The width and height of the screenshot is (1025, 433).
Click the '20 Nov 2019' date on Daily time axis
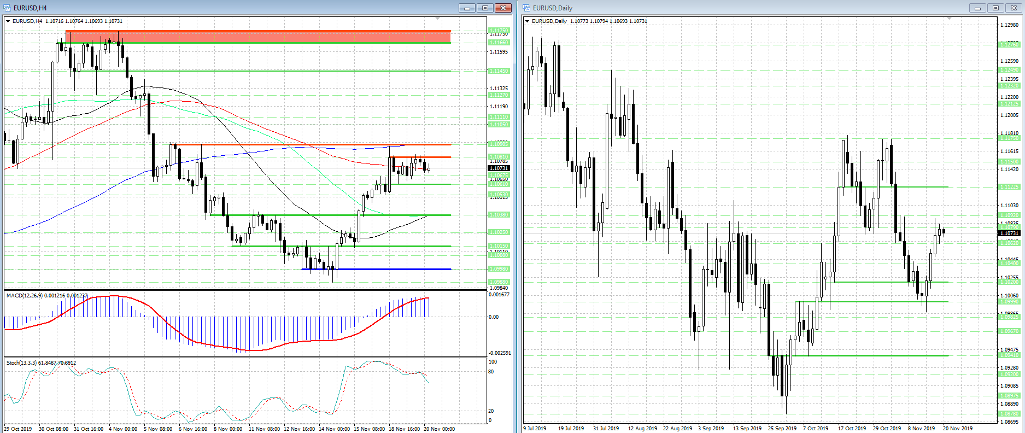[958, 428]
